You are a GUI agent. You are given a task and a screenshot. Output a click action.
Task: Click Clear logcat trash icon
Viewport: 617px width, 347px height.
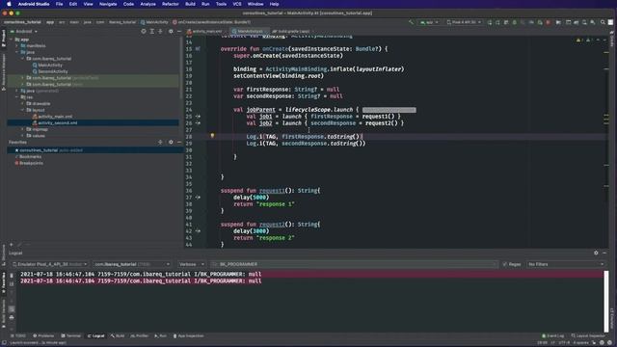coord(12,276)
